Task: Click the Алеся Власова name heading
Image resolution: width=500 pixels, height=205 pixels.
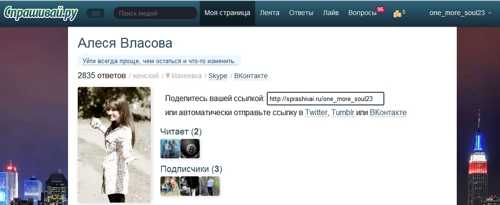Action: pos(125,43)
